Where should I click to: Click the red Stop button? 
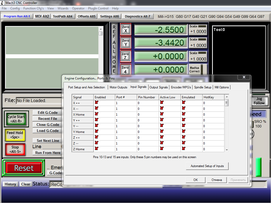coord(15,149)
